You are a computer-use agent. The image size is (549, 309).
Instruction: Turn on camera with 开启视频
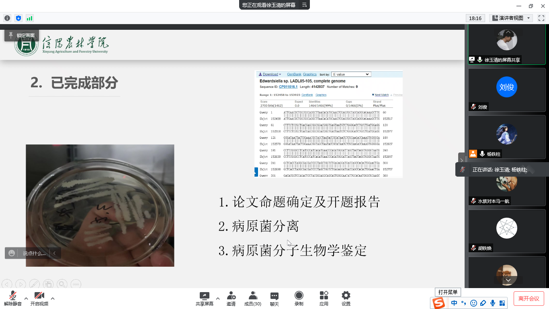tap(39, 299)
